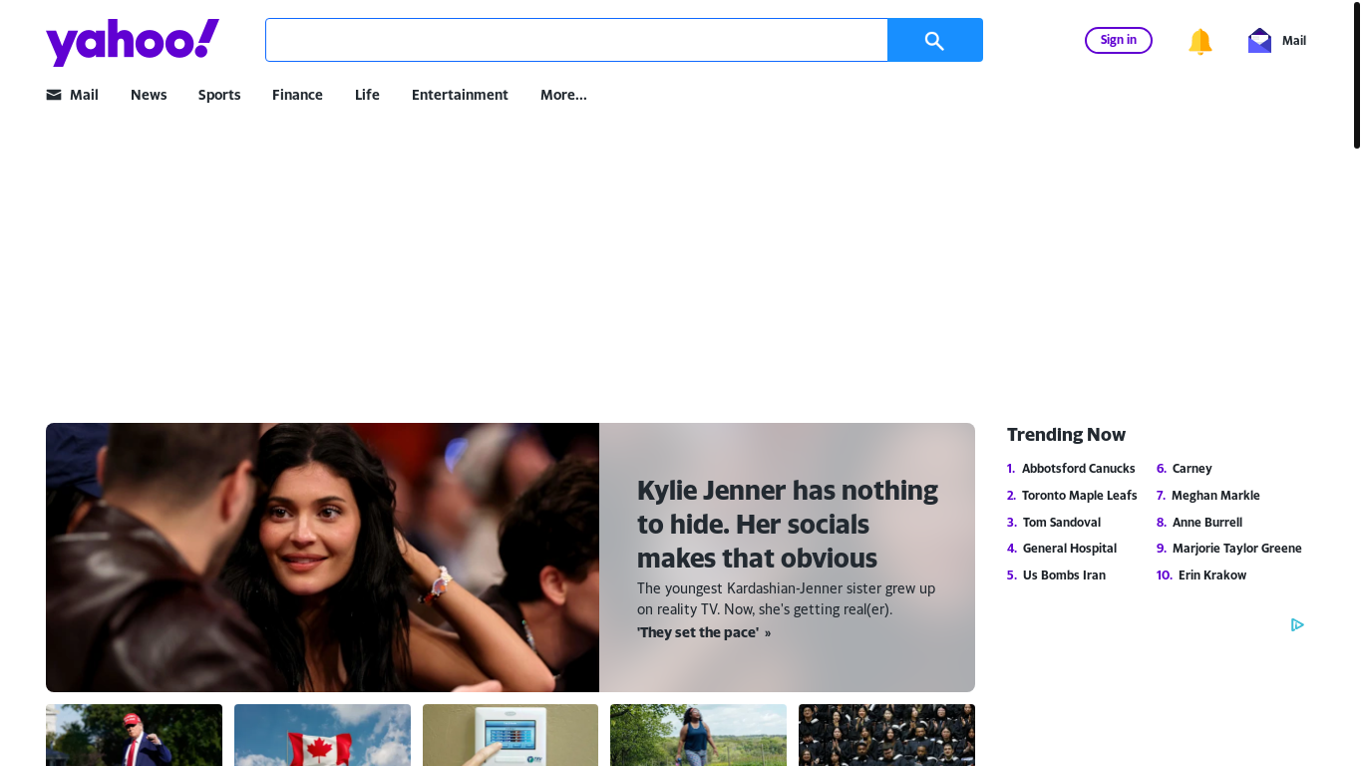Screen dimensions: 1362x766
Task: Click the Trending Now heading
Action: tap(1066, 435)
